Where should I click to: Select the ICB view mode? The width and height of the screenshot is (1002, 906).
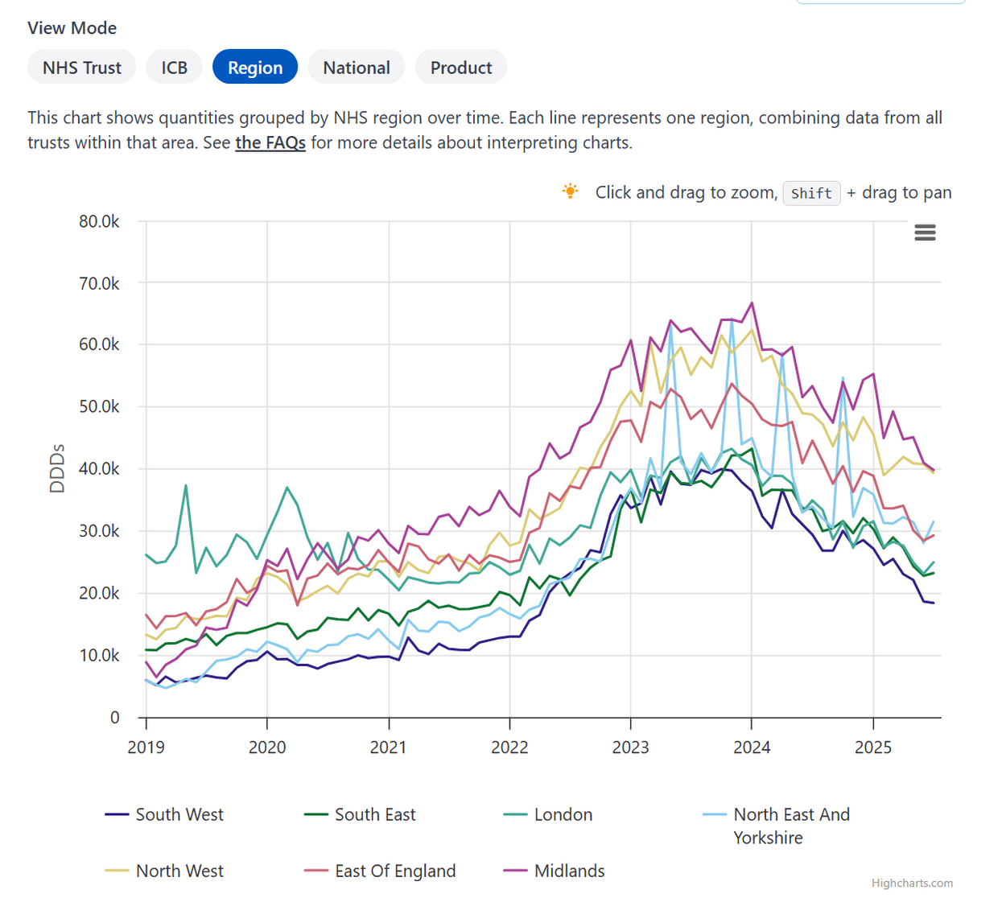click(x=174, y=68)
